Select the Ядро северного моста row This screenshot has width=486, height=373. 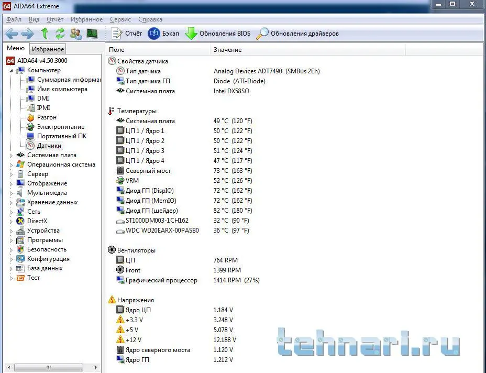point(174,350)
